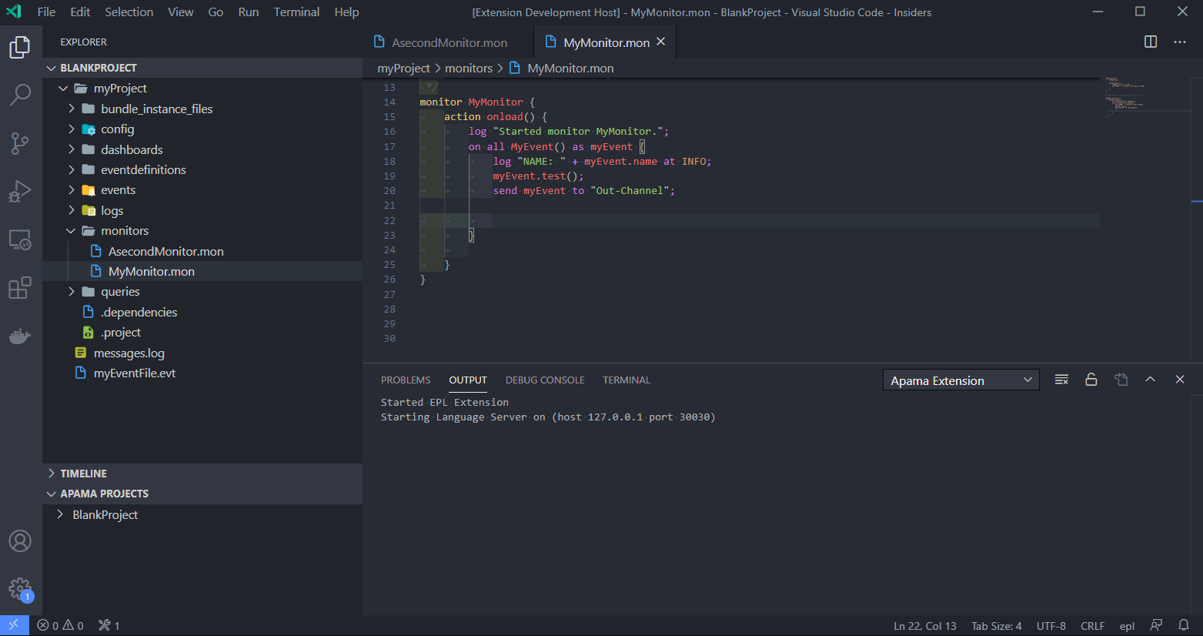
Task: Open the notifications bell
Action: click(1184, 625)
